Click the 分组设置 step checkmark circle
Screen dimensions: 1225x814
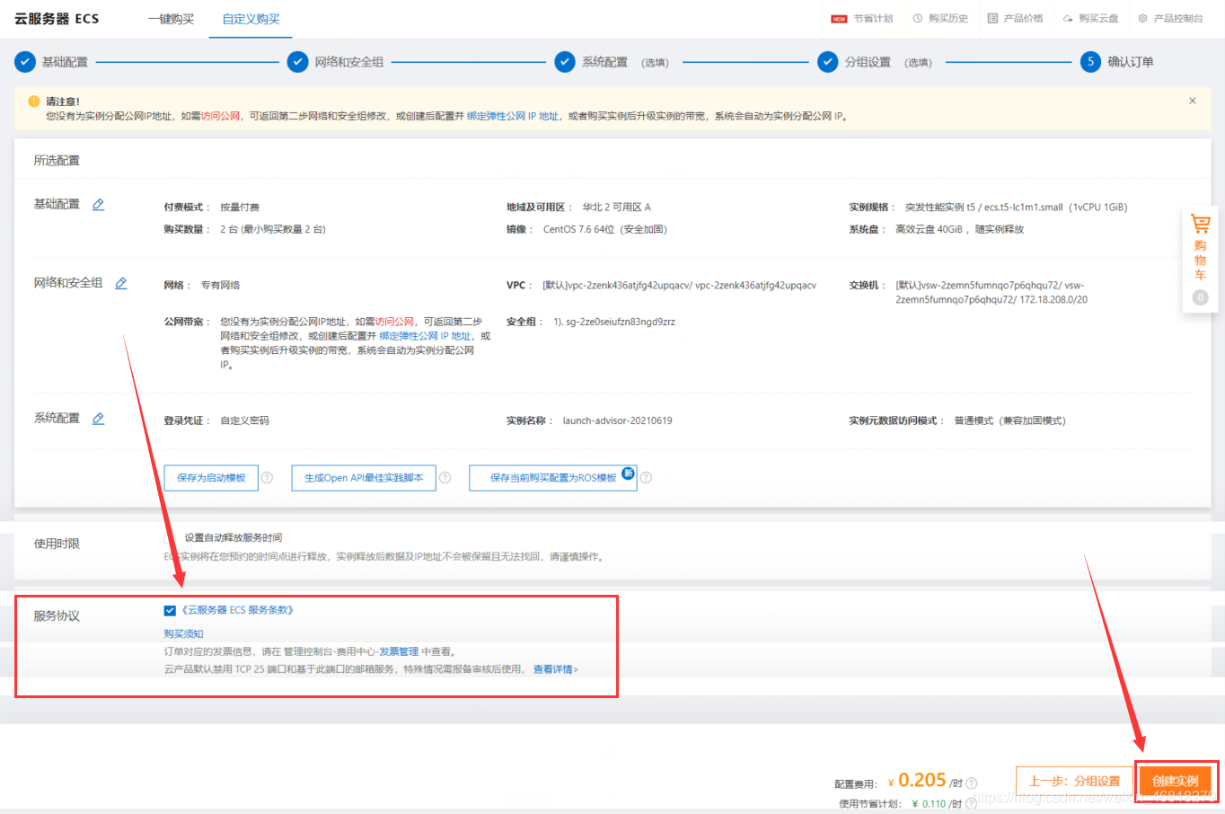coord(827,62)
